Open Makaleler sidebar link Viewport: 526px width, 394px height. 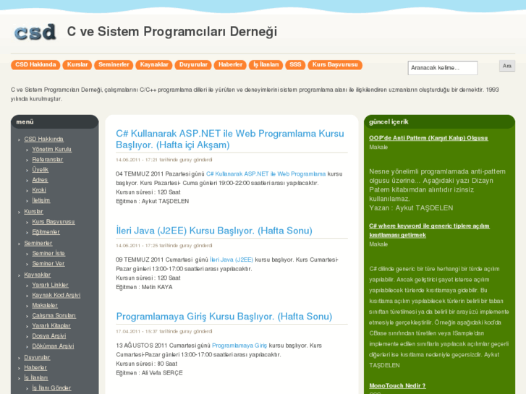click(x=45, y=306)
